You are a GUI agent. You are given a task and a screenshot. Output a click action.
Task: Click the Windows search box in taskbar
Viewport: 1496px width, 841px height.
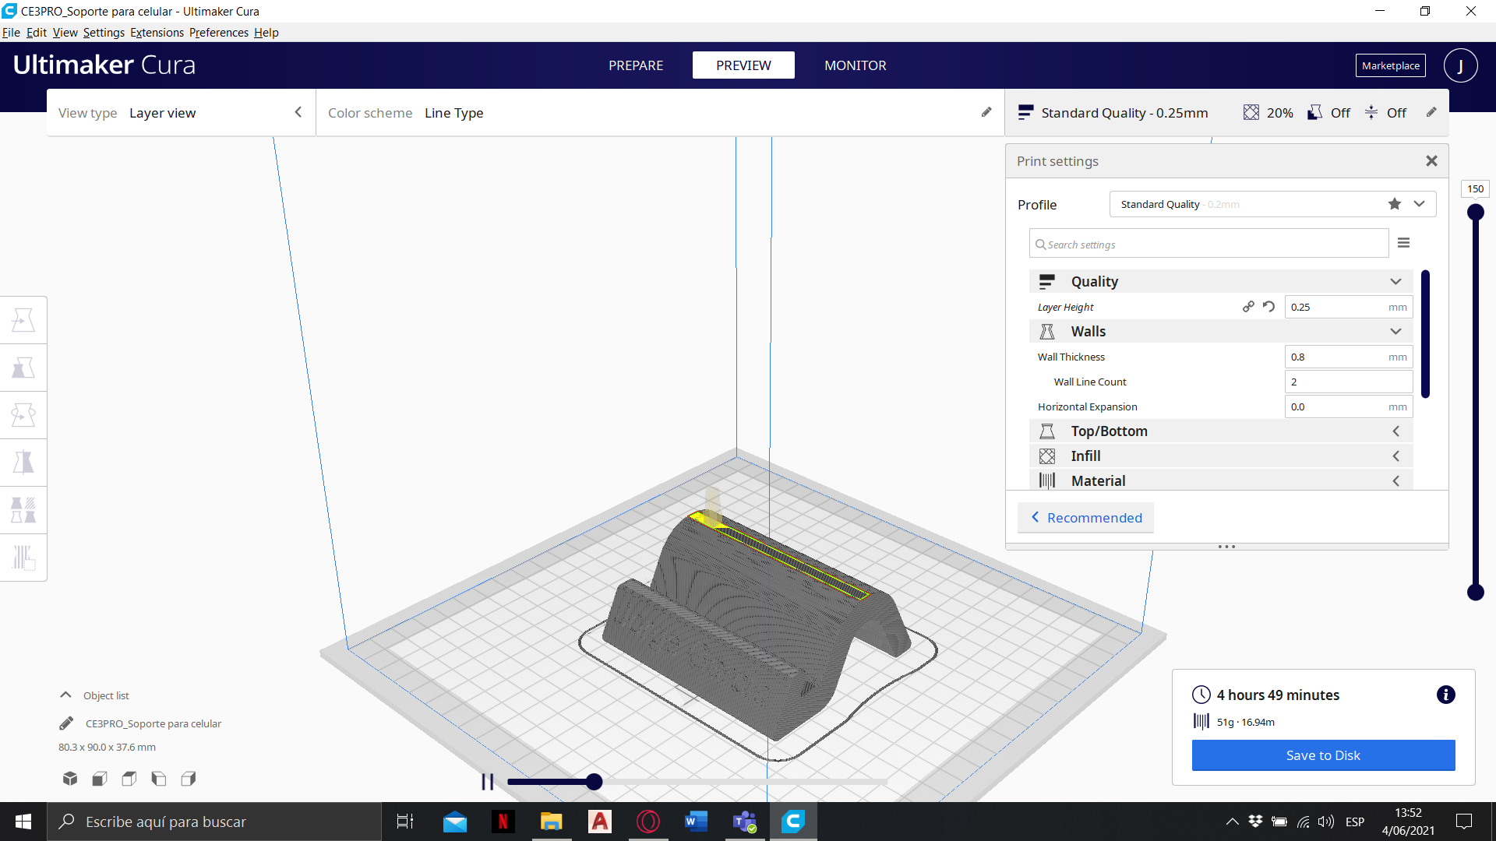click(214, 822)
